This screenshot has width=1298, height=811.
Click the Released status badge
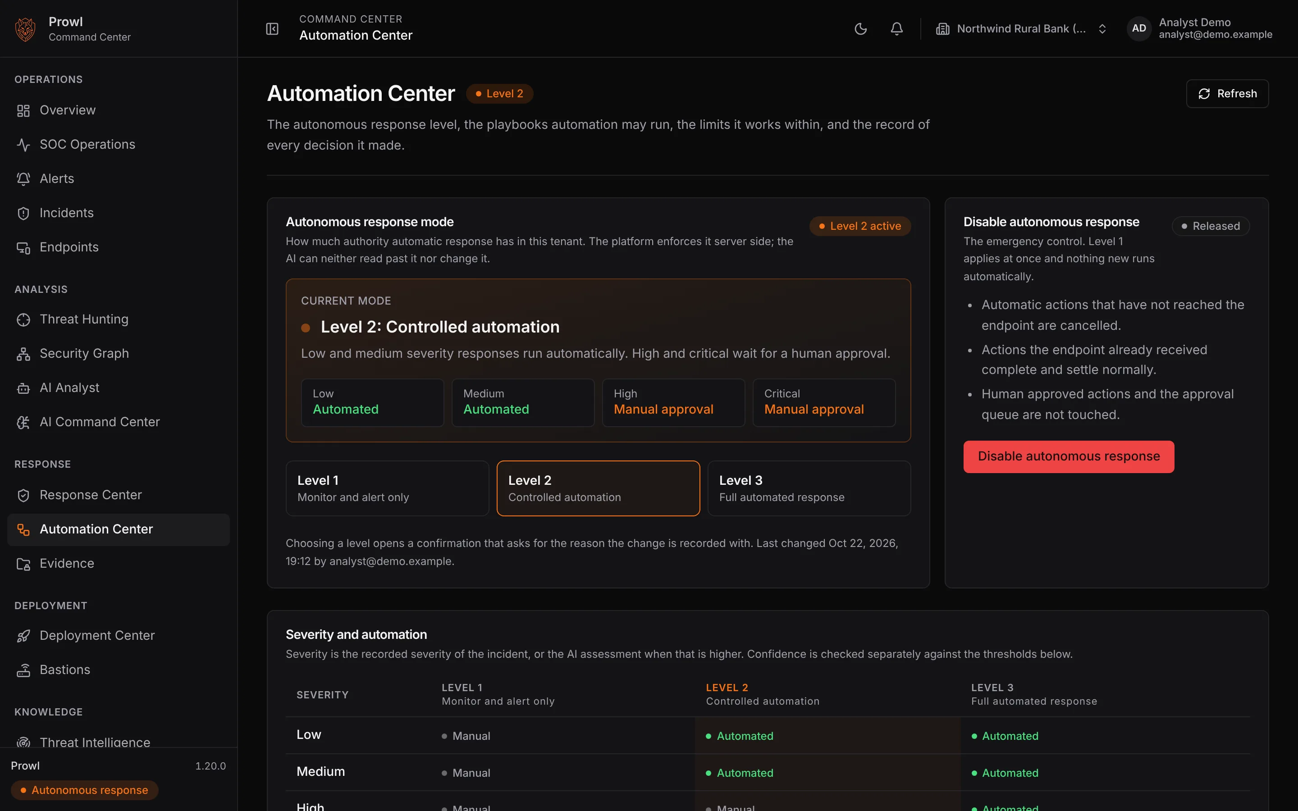pyautogui.click(x=1211, y=226)
